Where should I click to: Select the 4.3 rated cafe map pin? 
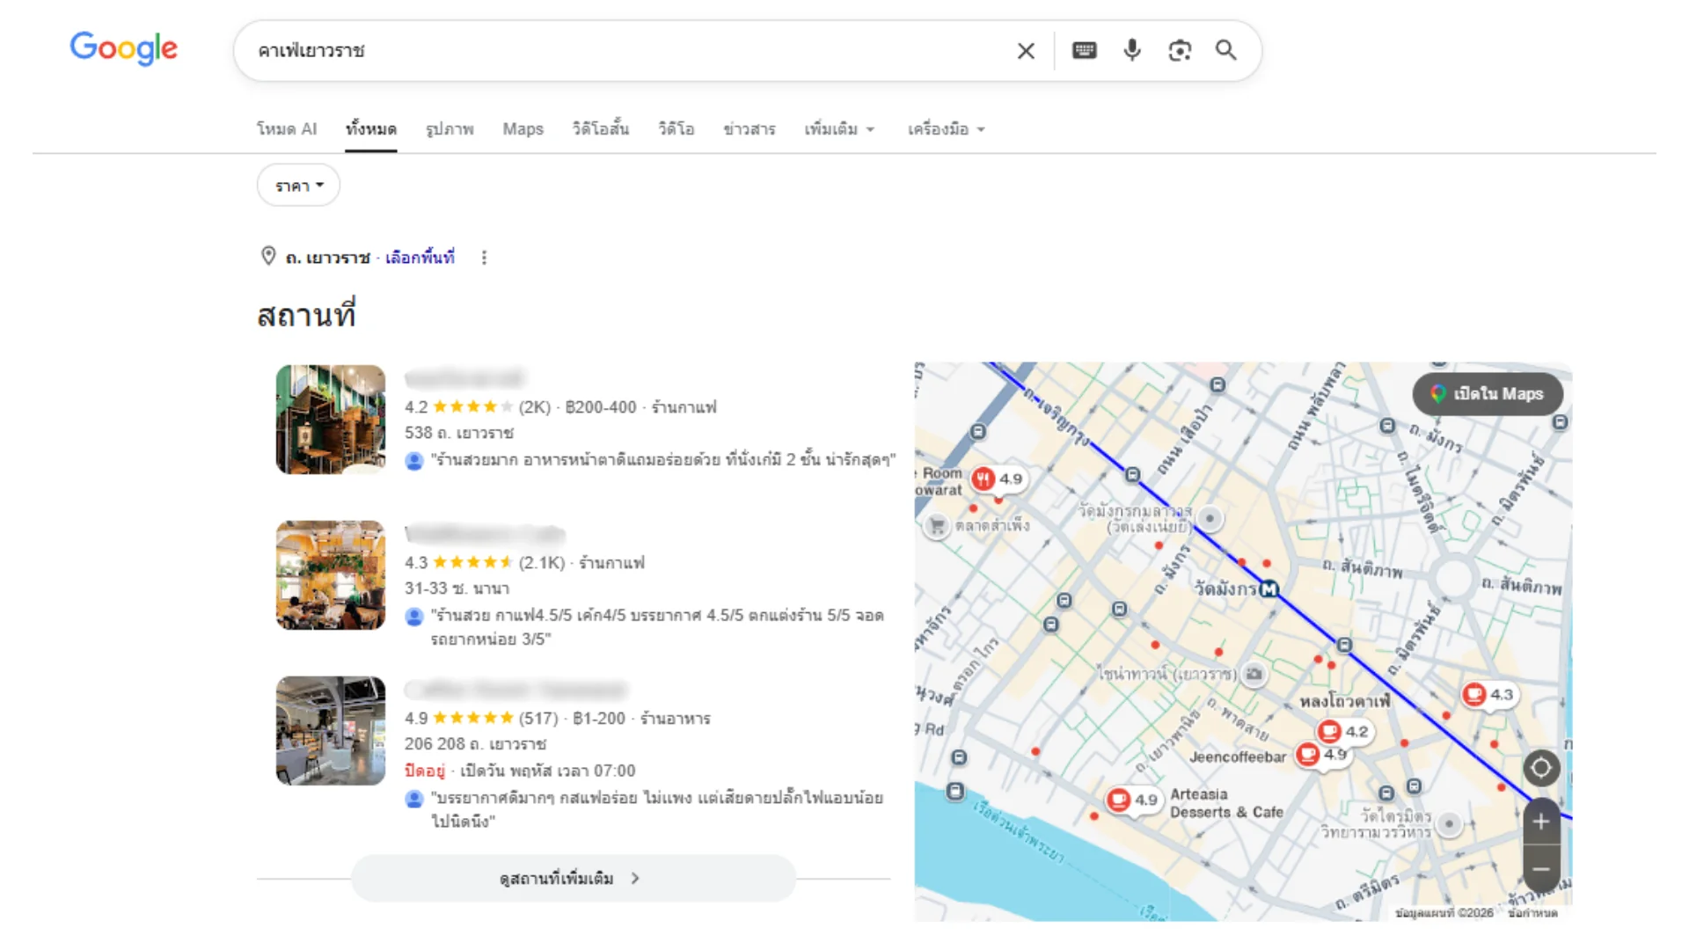1488,695
